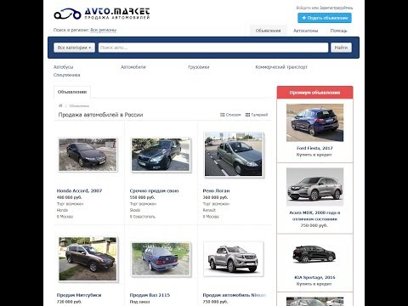Open the Автосалоны tab
This screenshot has width=408, height=306.
click(x=305, y=31)
